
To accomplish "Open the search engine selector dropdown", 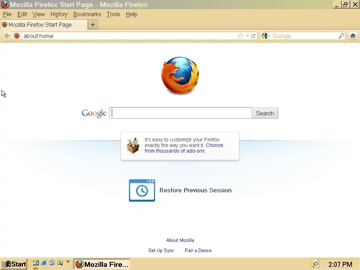I will [266, 36].
